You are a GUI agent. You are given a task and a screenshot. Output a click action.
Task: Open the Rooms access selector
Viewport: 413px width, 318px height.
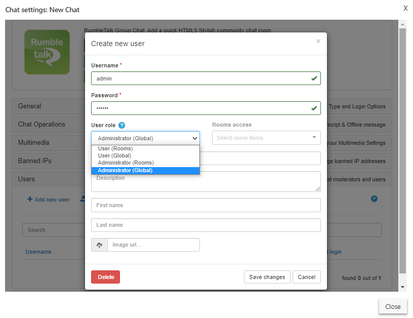[266, 138]
